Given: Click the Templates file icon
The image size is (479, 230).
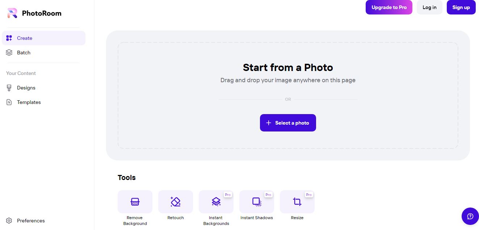Looking at the screenshot, I should coord(9,102).
